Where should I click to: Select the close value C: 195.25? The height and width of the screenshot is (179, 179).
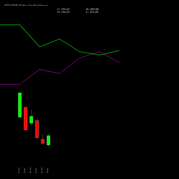[63, 9]
